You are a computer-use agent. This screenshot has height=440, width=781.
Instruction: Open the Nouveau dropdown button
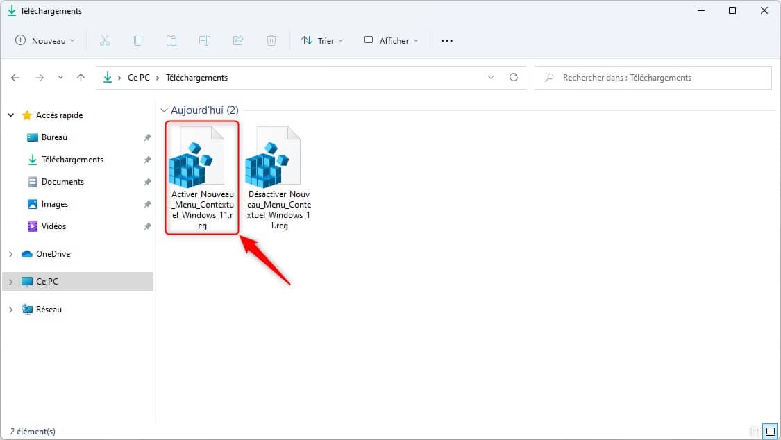coord(45,41)
